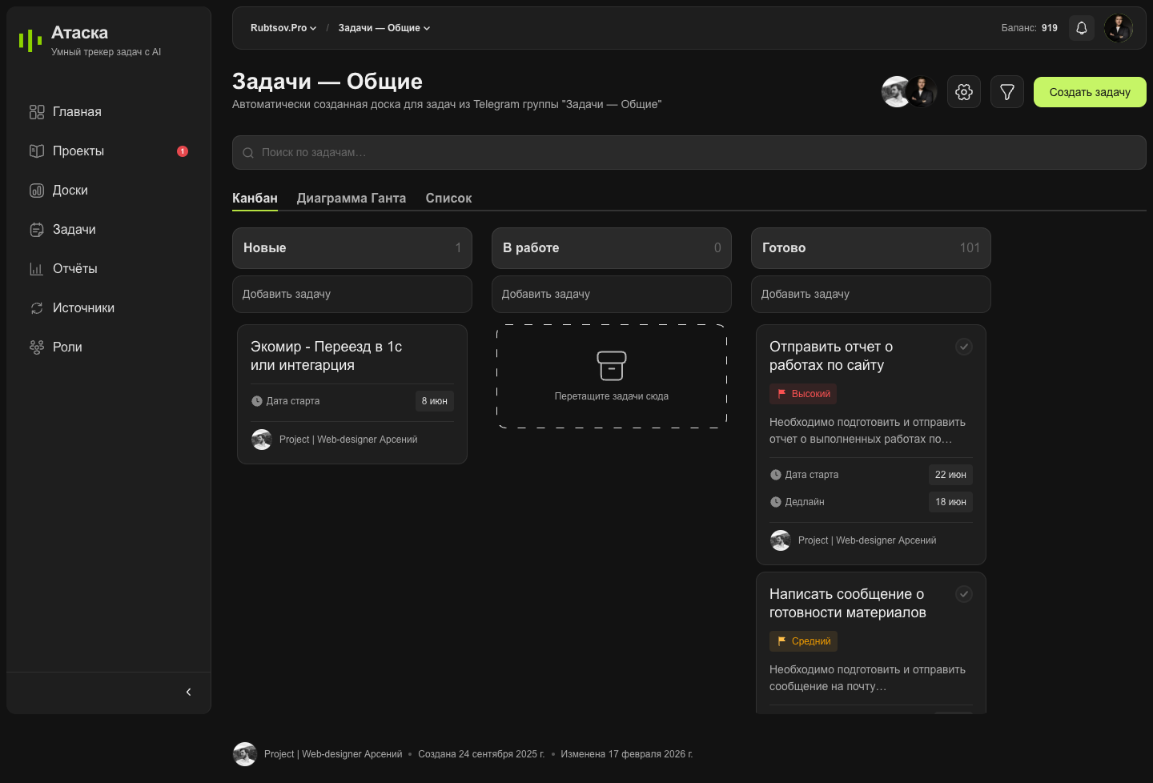
Task: Click assignee avatar on Отправить отчет card
Action: point(781,540)
